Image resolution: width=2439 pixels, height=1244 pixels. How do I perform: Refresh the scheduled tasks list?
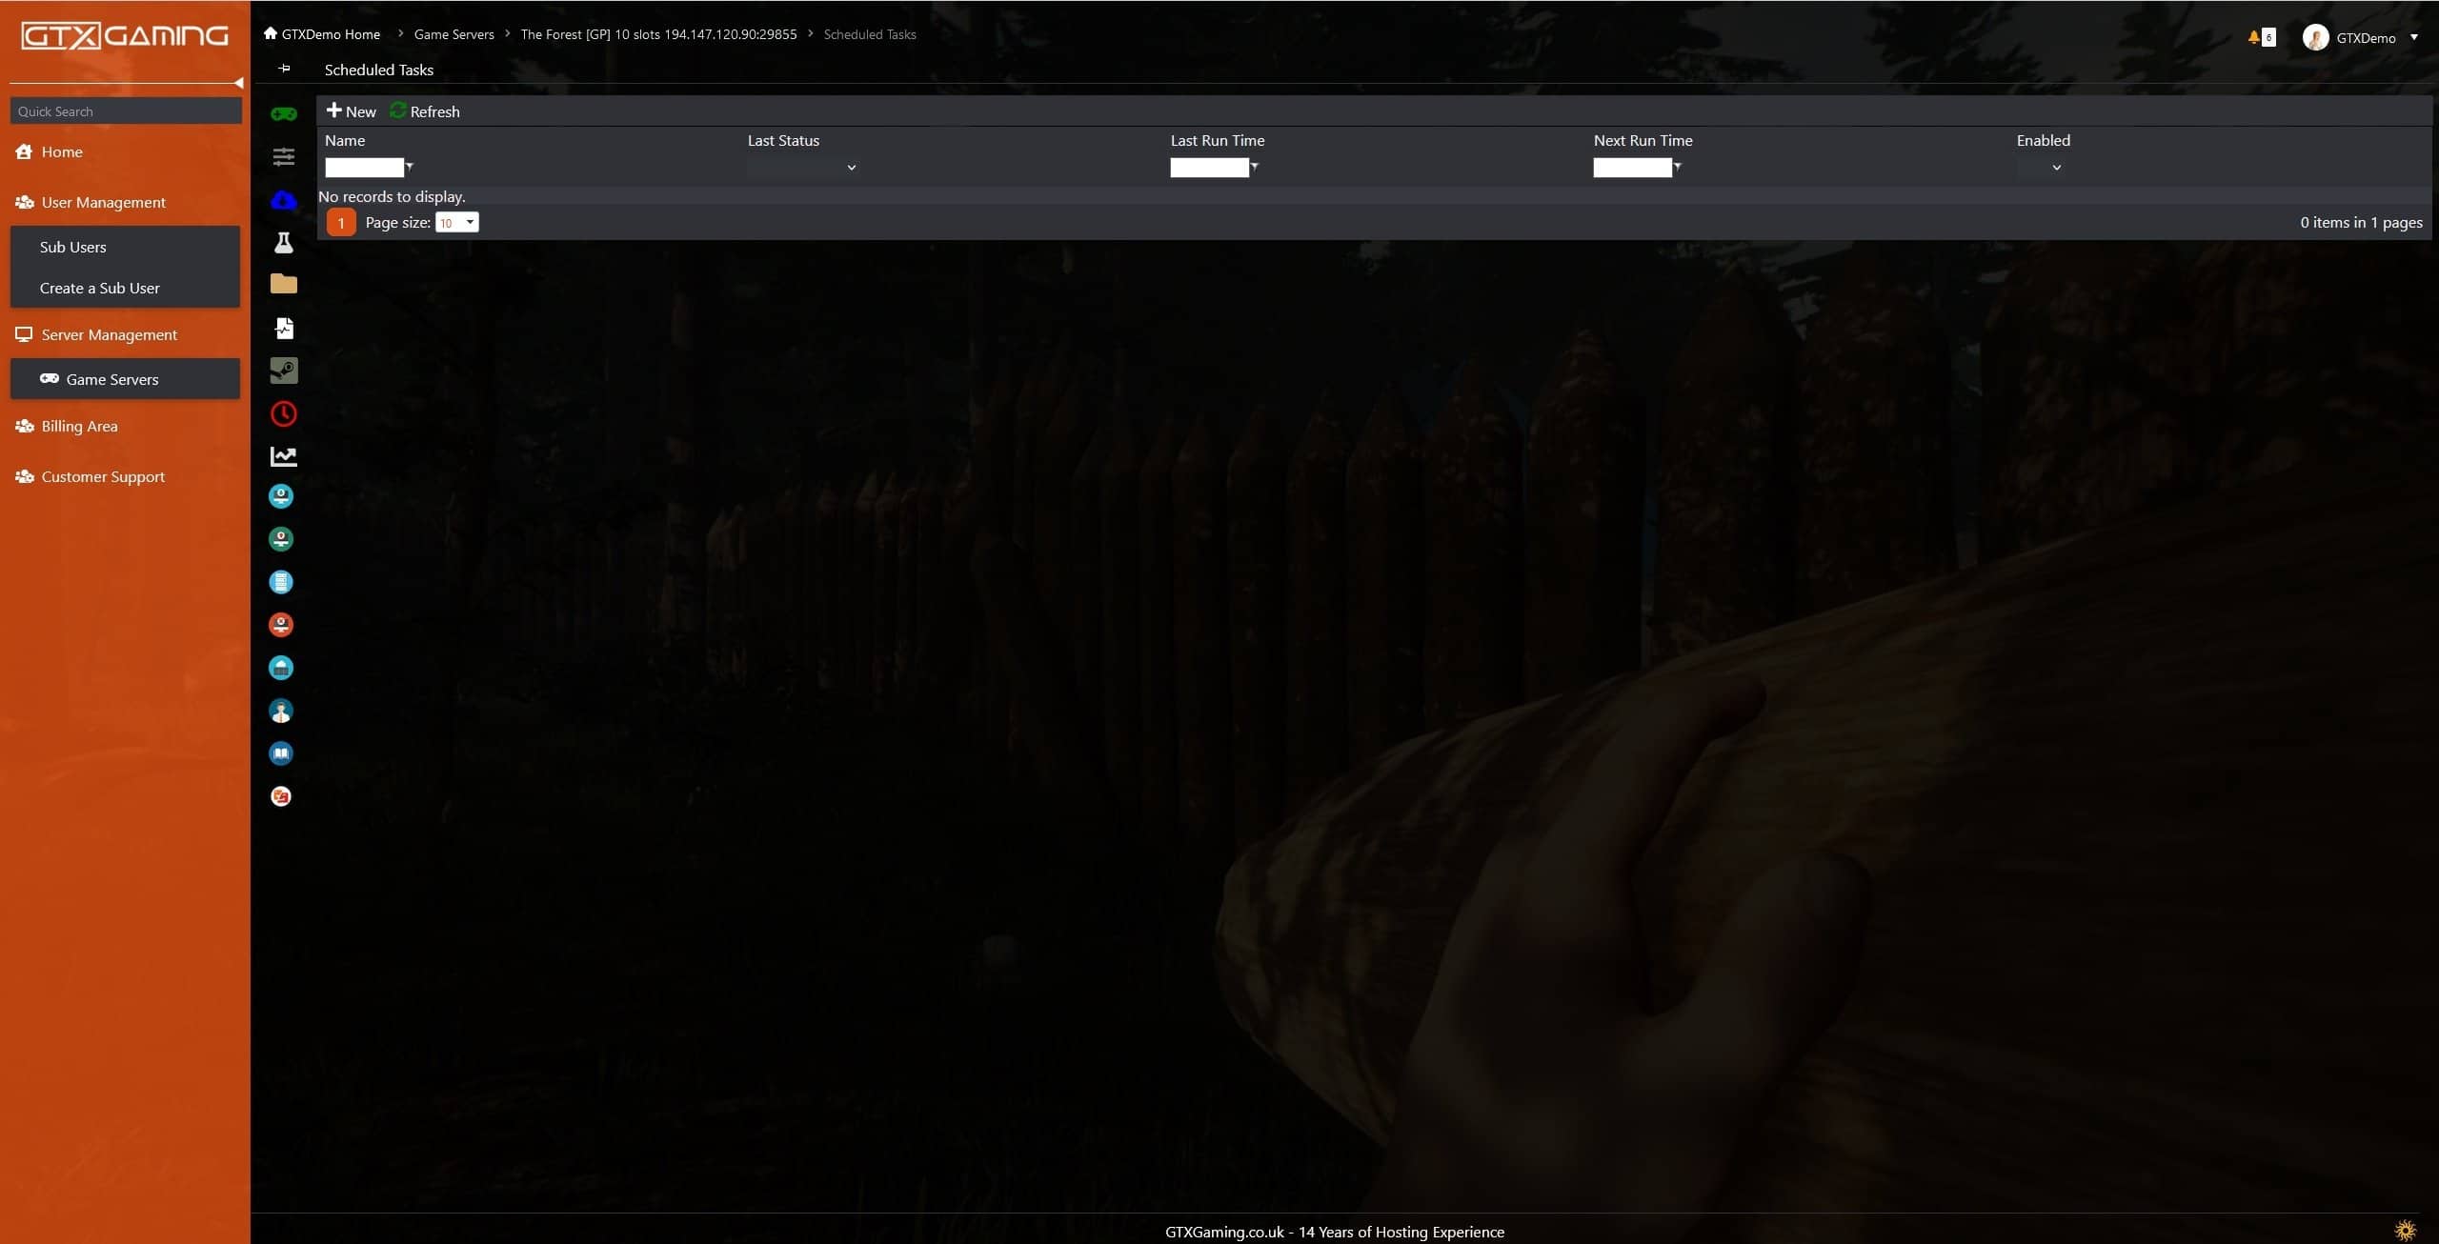425,111
